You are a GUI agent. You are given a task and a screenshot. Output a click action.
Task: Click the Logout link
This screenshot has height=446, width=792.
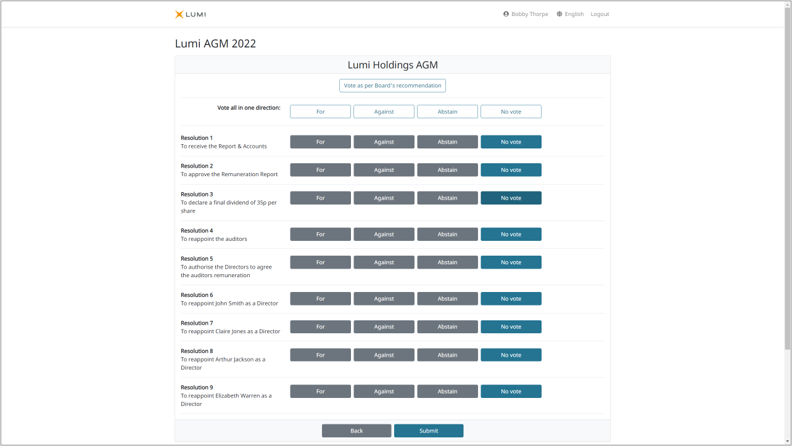[600, 14]
